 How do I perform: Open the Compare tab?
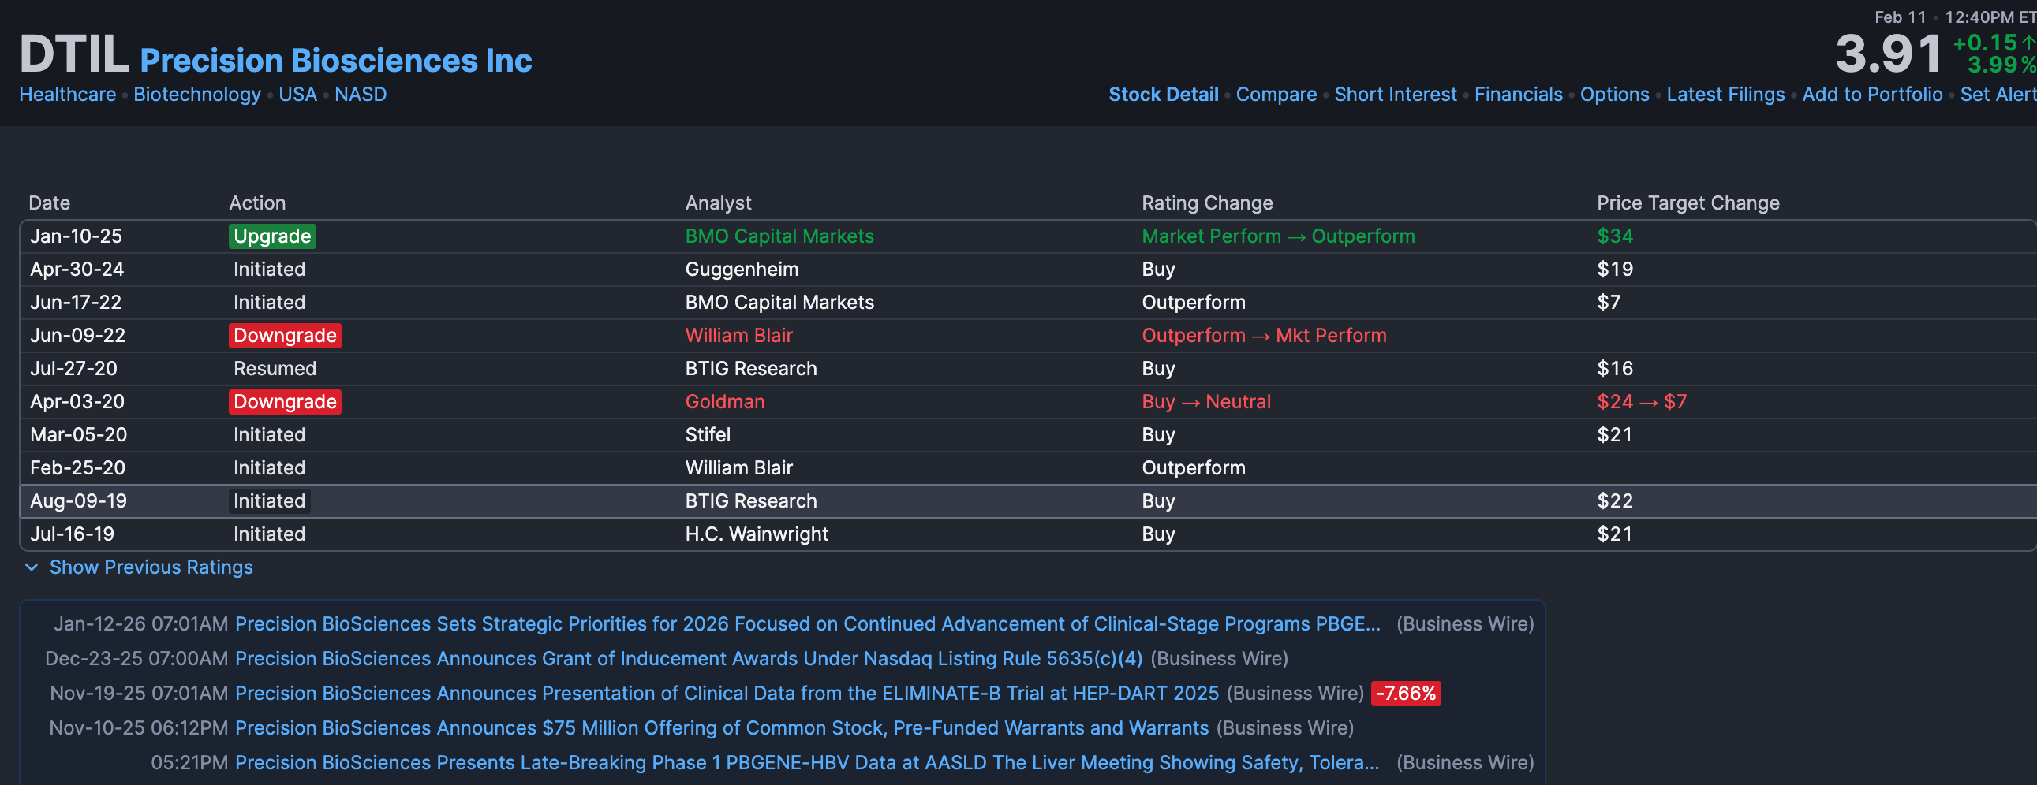pyautogui.click(x=1276, y=95)
